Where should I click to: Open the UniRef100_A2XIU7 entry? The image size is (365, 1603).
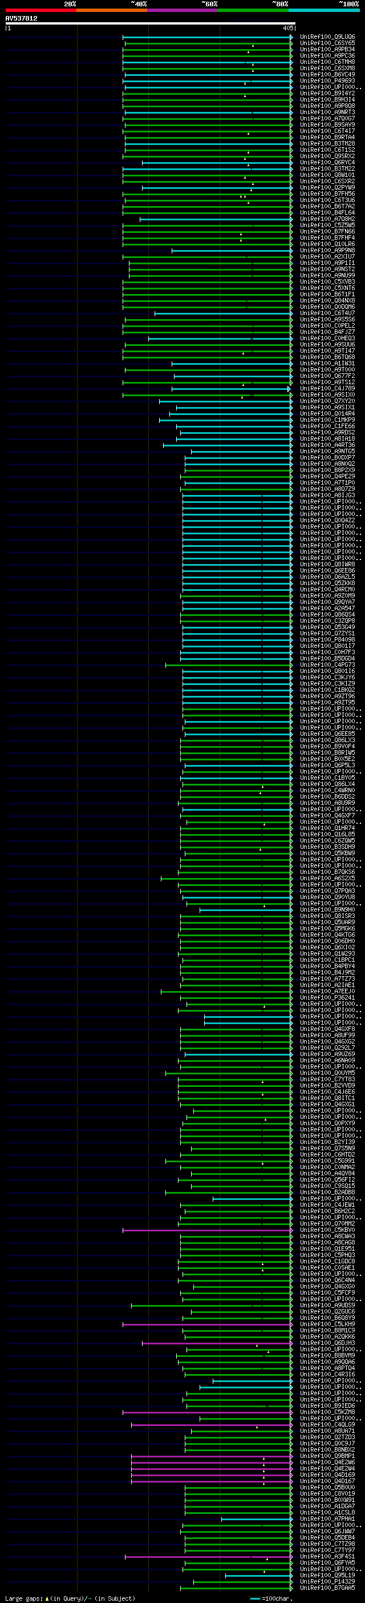click(328, 256)
